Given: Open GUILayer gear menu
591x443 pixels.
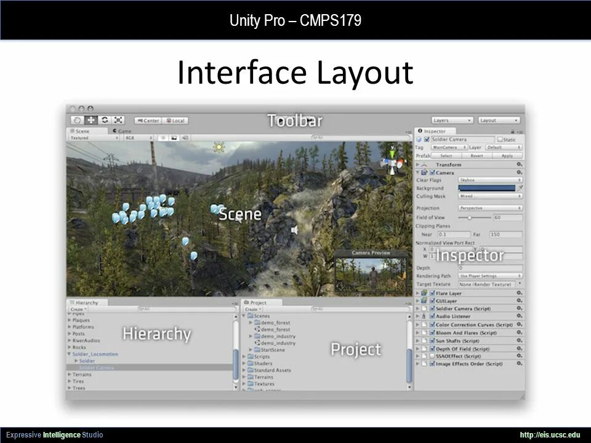Looking at the screenshot, I should click(519, 301).
